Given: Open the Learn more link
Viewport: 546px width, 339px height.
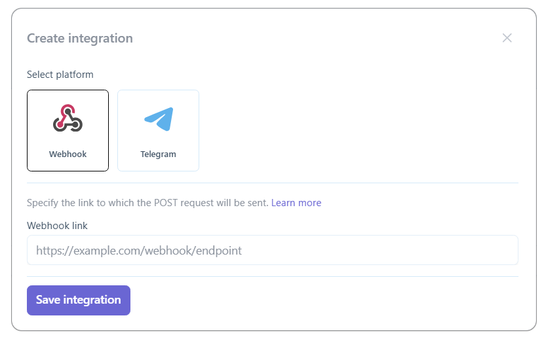Looking at the screenshot, I should [296, 203].
